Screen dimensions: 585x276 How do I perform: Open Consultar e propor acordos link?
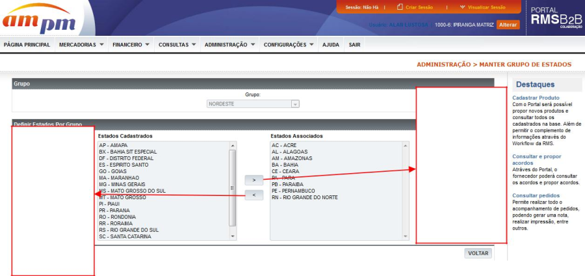536,159
